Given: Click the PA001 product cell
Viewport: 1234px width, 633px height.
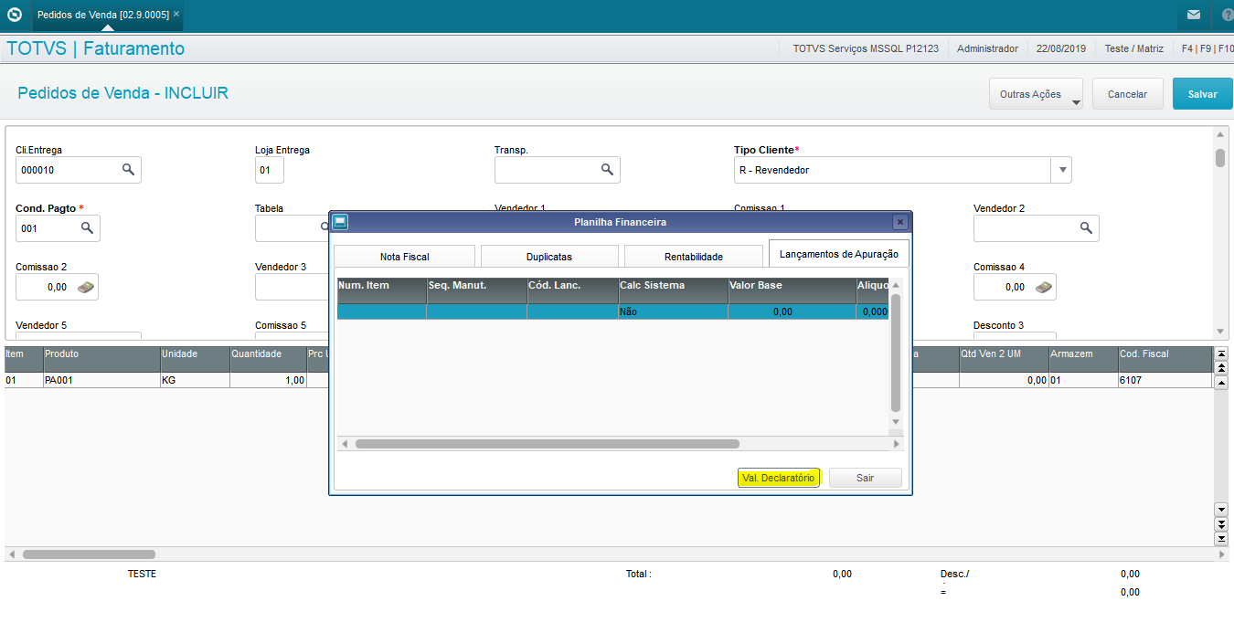Looking at the screenshot, I should coord(101,380).
